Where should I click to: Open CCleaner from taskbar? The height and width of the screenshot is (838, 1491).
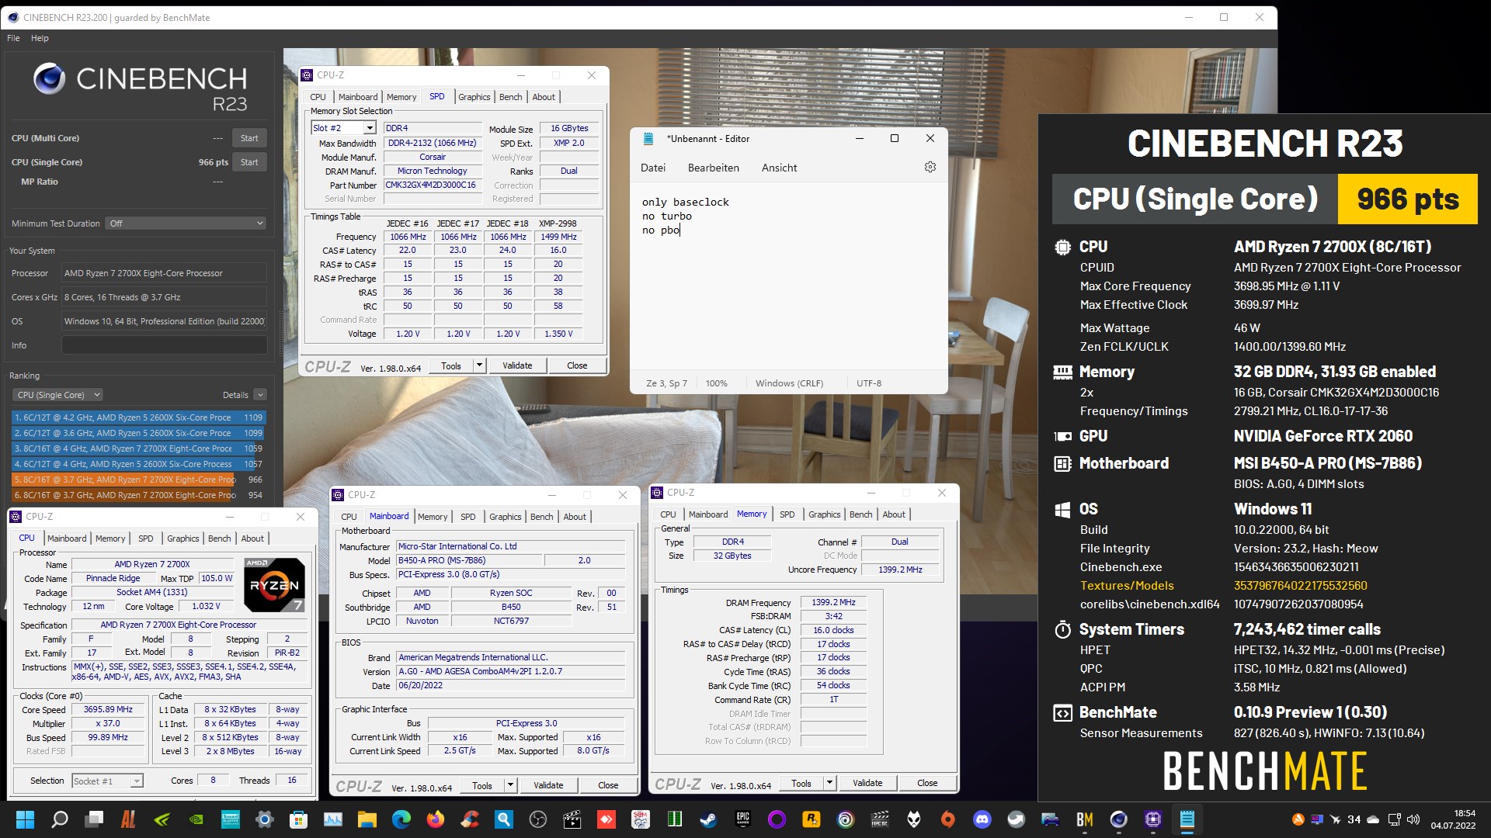coord(469,819)
